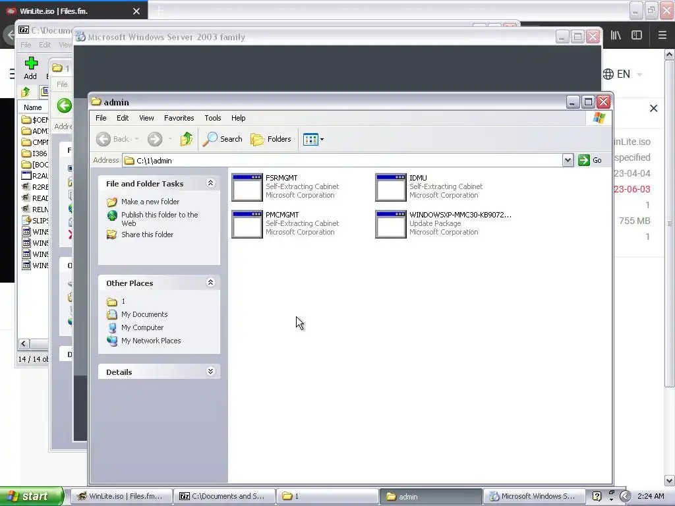Screen dimensions: 675x506
Task: Expand the Address bar dropdown
Action: click(x=568, y=161)
